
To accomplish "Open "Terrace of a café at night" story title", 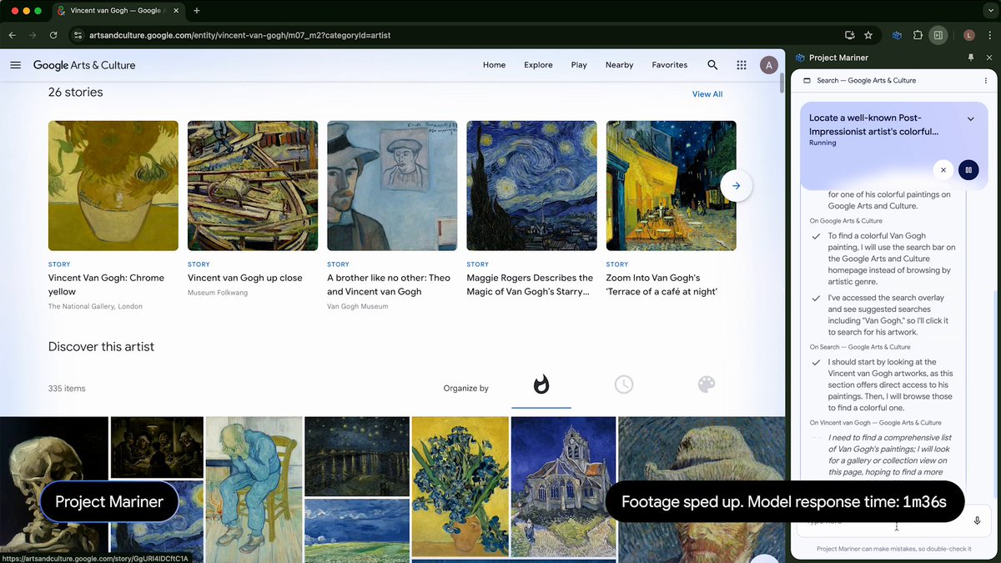I will coord(661,284).
